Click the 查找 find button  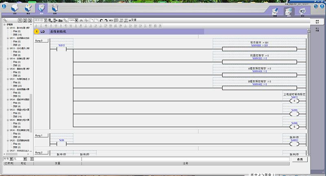[x=300, y=159]
